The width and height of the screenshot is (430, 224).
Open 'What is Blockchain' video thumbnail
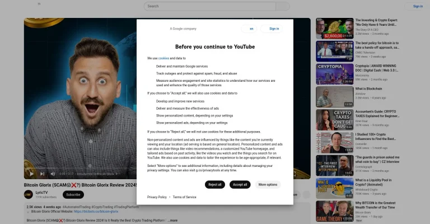pos(335,97)
